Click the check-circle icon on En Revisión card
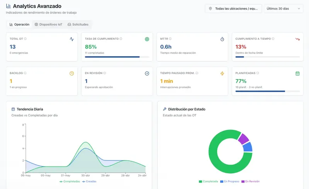The height and width of the screenshot is (189, 309). click(147, 73)
